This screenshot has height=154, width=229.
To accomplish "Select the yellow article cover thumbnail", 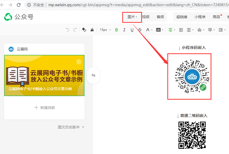I will click(44, 75).
